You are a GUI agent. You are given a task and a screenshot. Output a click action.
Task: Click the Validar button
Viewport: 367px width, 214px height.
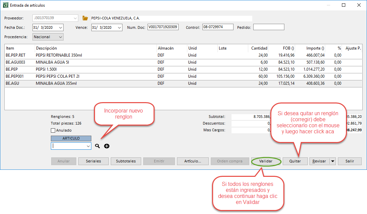[x=266, y=161]
